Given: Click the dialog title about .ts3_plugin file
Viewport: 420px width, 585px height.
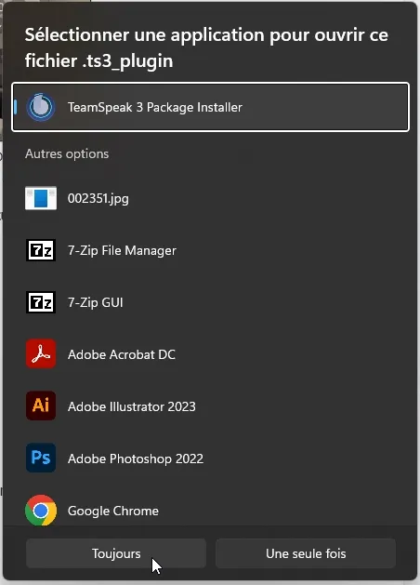Looking at the screenshot, I should [206, 47].
